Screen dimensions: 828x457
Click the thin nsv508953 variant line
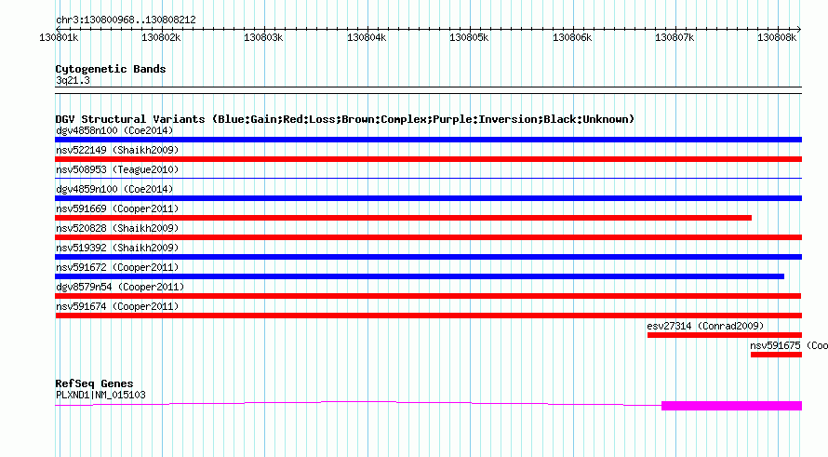[x=428, y=179]
